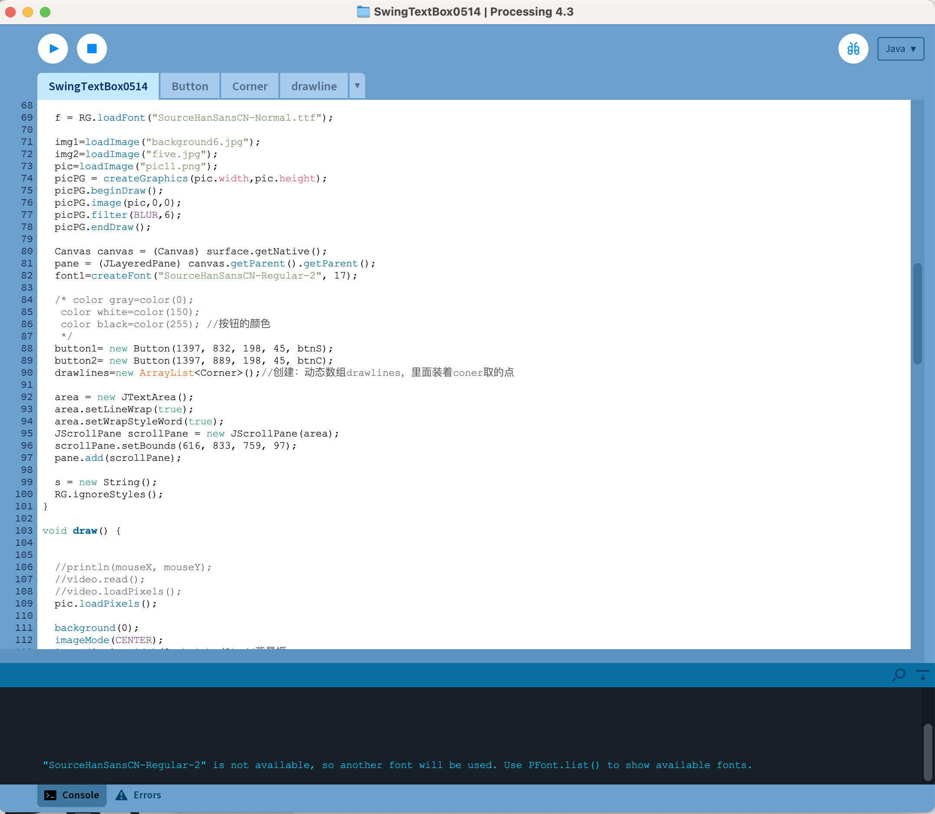Run the sketch with the play button
Image resolution: width=935 pixels, height=814 pixels.
(53, 49)
